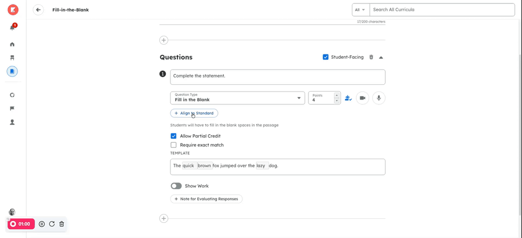
Task: Open the Curriculum book icon
Action: click(12, 71)
